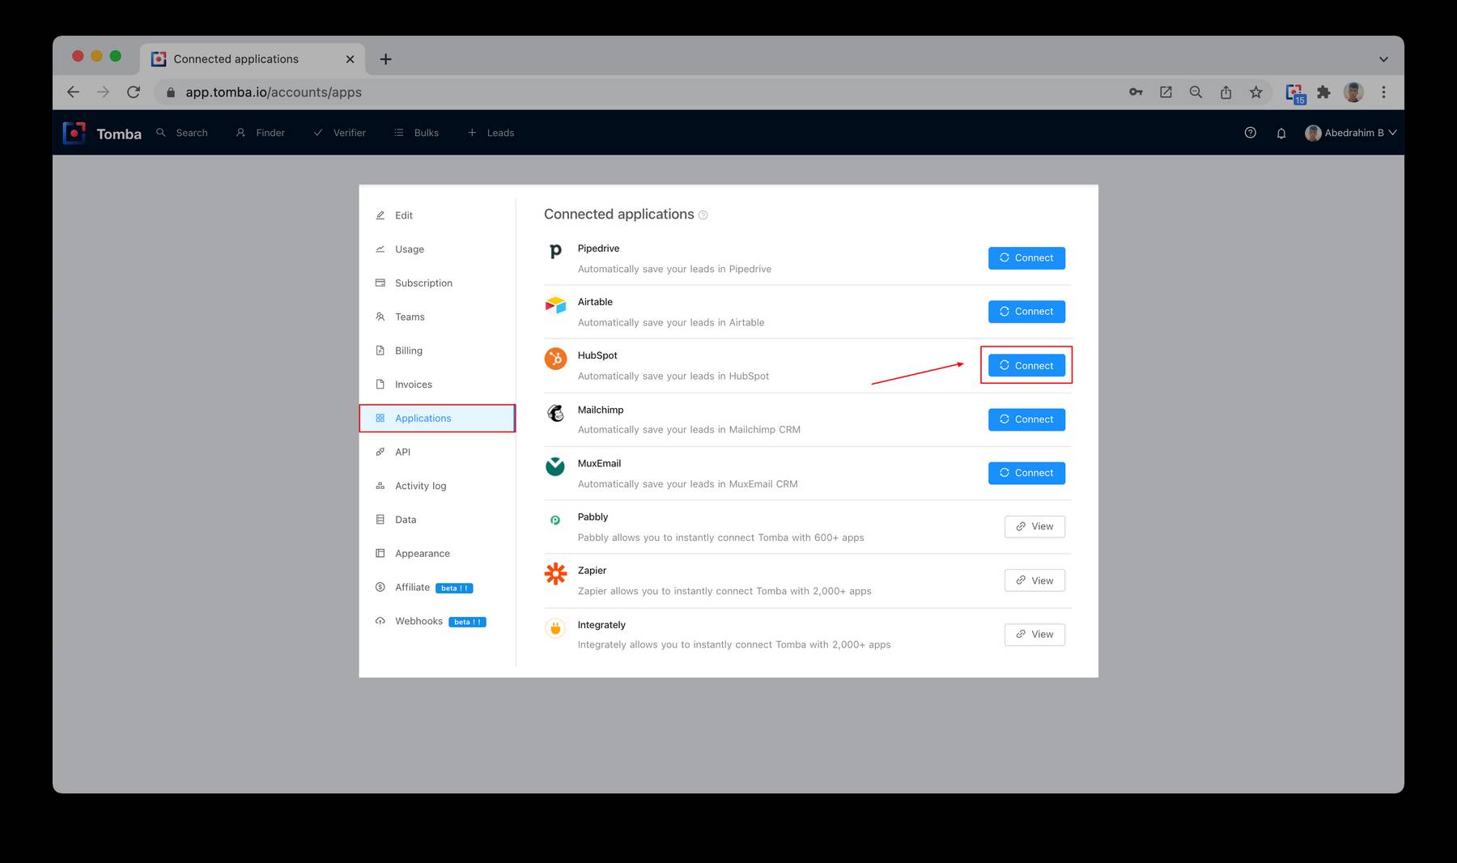The image size is (1457, 863).
Task: Select Usage in the account sidebar
Action: coord(437,249)
